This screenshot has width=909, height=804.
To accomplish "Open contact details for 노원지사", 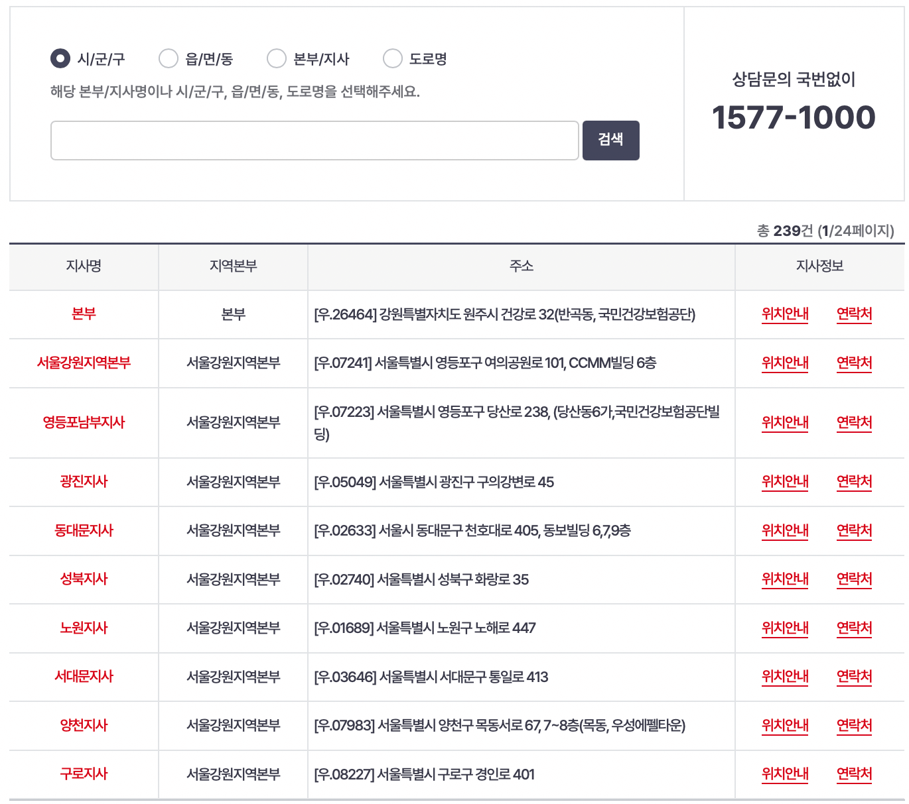I will coord(854,628).
